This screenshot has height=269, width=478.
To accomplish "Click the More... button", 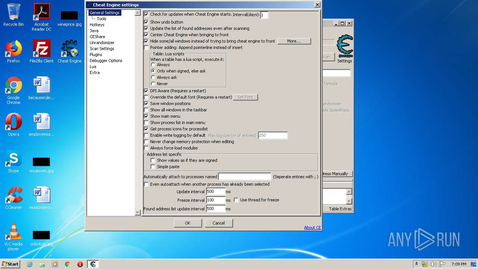I will 294,41.
